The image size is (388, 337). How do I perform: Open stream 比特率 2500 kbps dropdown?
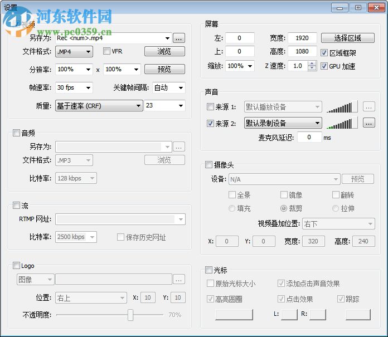(76, 237)
